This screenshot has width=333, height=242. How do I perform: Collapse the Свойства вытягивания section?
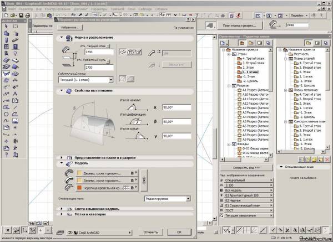click(x=62, y=90)
